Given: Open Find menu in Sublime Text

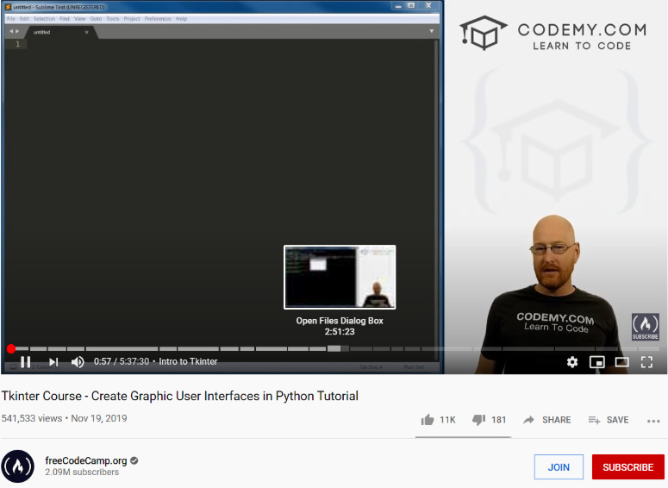Looking at the screenshot, I should pos(65,19).
